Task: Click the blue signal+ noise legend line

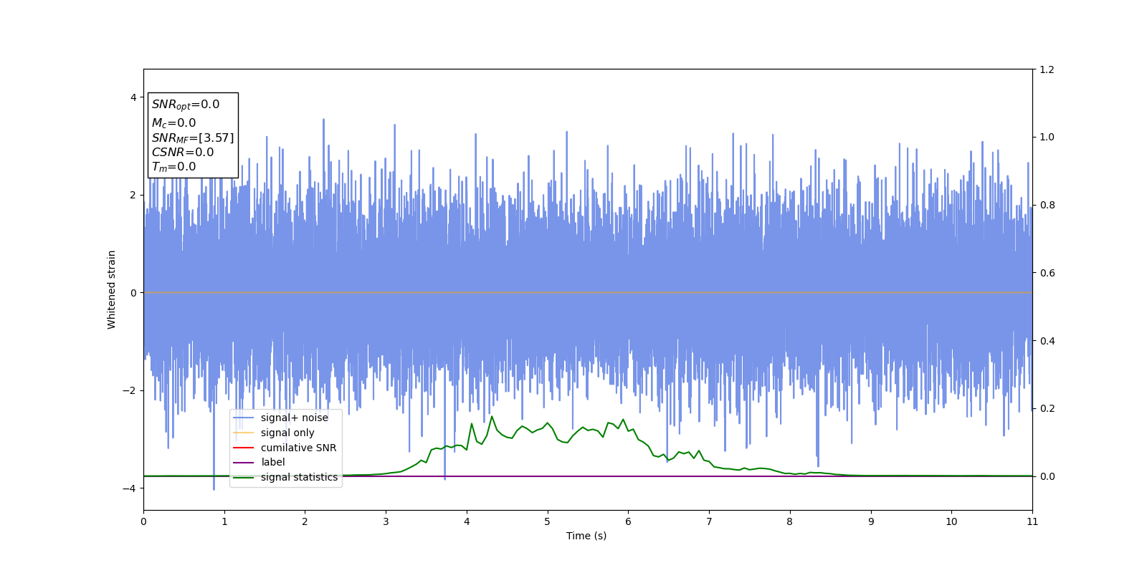Action: click(244, 418)
